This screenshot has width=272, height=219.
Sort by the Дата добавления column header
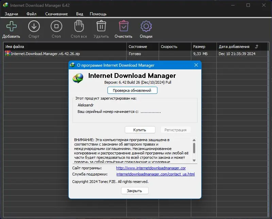point(234,47)
